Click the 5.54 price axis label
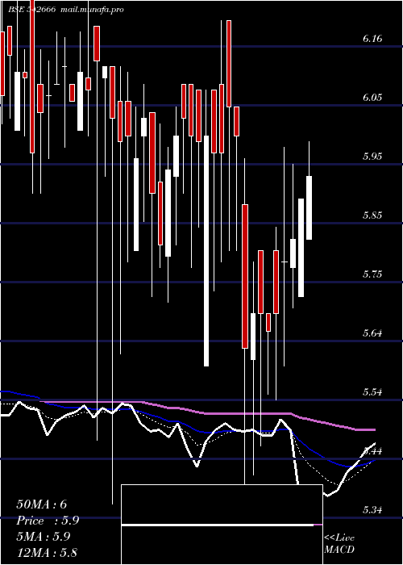Image resolution: width=403 pixels, height=565 pixels. (x=372, y=392)
